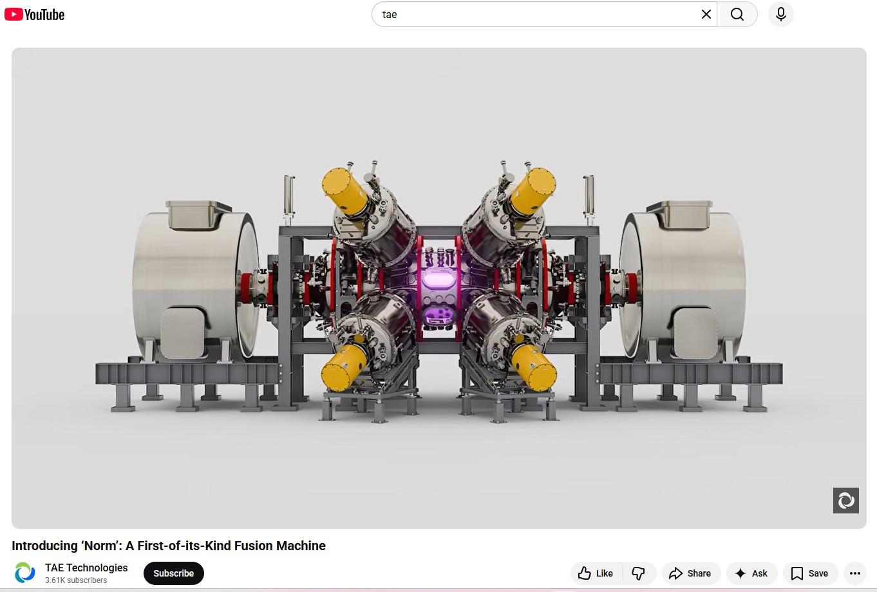Viewport: 877px width, 592px height.
Task: Subscribe to the TAE Technologies channel
Action: pos(173,573)
